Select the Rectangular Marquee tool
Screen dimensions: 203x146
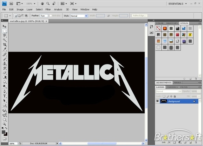[x=4, y=31]
